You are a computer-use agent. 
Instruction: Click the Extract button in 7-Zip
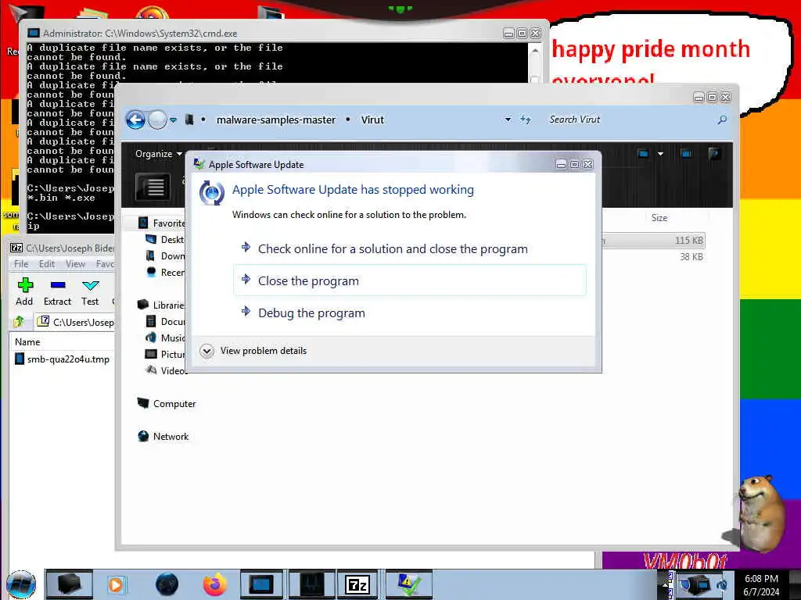[57, 292]
